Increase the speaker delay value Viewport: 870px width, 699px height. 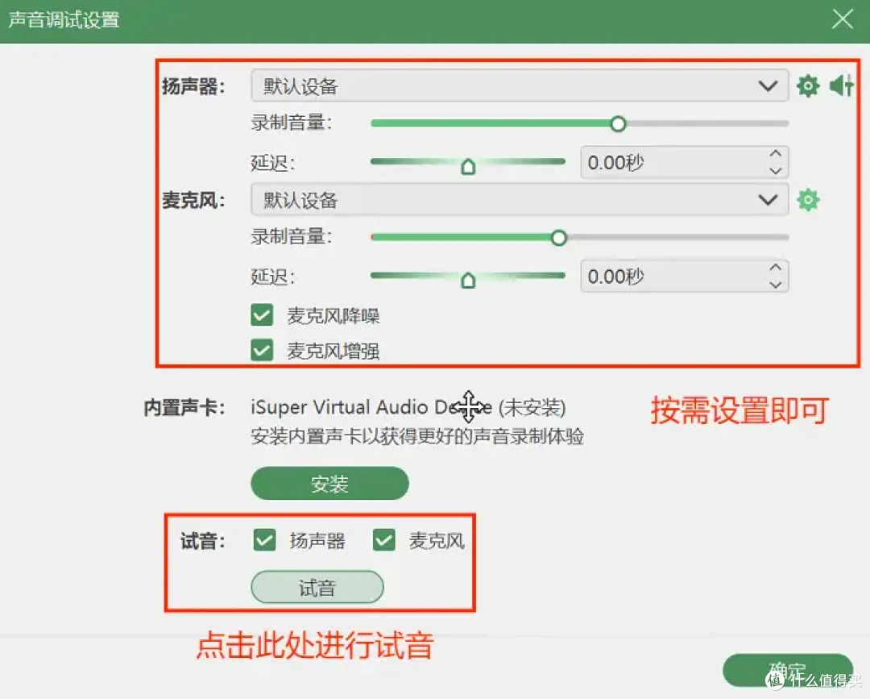pyautogui.click(x=775, y=154)
